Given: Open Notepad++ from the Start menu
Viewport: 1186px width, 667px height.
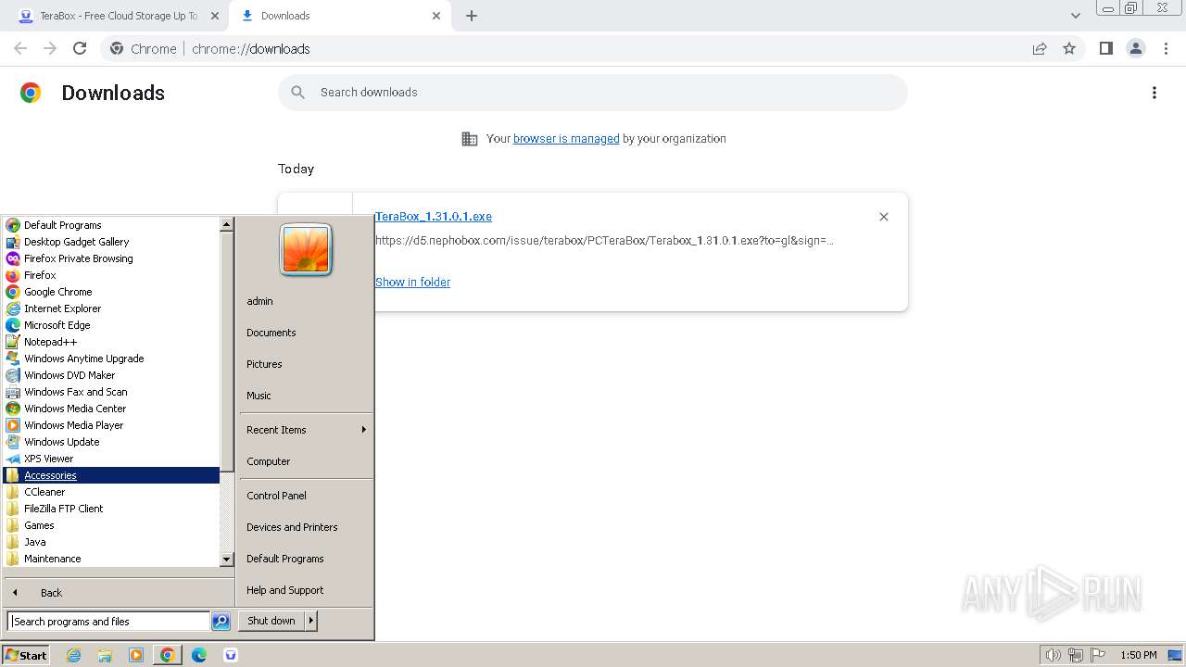Looking at the screenshot, I should [111, 342].
